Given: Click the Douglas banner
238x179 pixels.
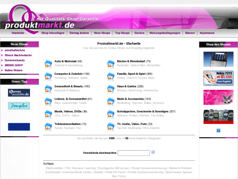Looking at the screenshot, I should 19,106.
